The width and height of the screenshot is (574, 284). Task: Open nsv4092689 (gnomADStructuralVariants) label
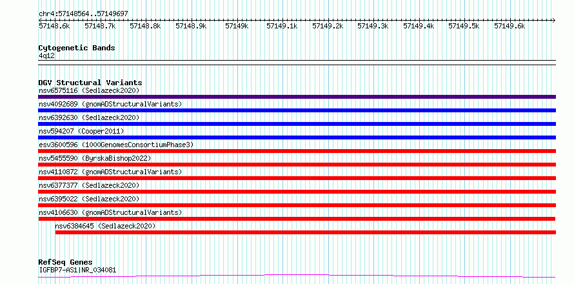pos(110,104)
